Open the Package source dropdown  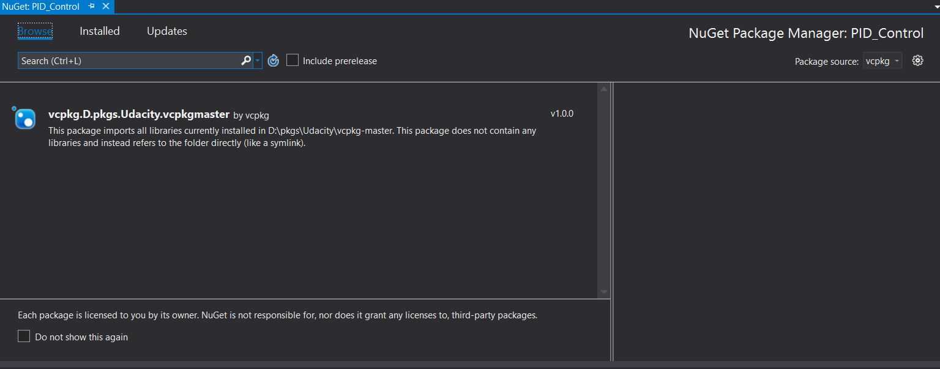click(x=882, y=60)
